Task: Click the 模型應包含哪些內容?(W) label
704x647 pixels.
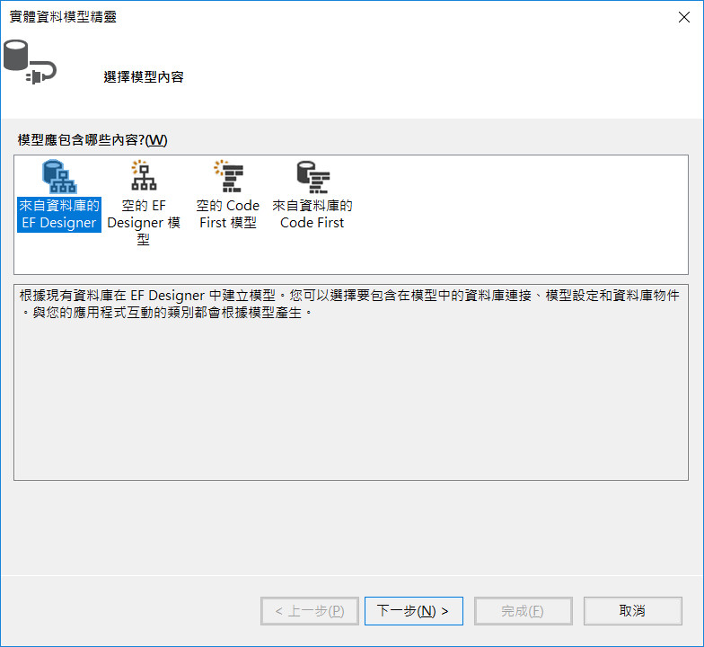Action: [x=92, y=140]
